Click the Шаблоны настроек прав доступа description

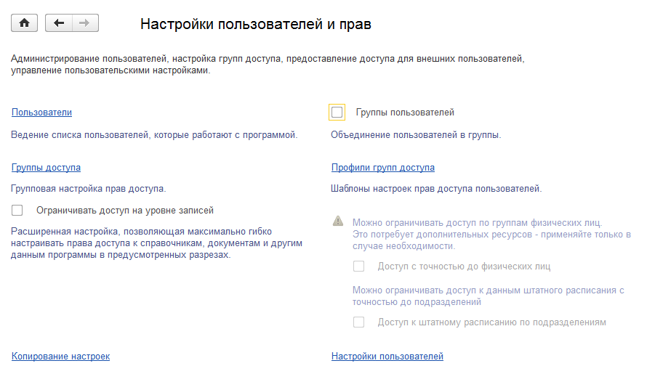point(436,189)
